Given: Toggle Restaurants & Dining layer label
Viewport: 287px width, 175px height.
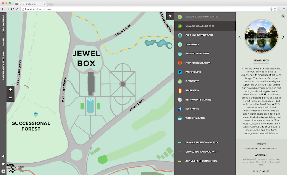Looking at the screenshot, I should 198,100.
